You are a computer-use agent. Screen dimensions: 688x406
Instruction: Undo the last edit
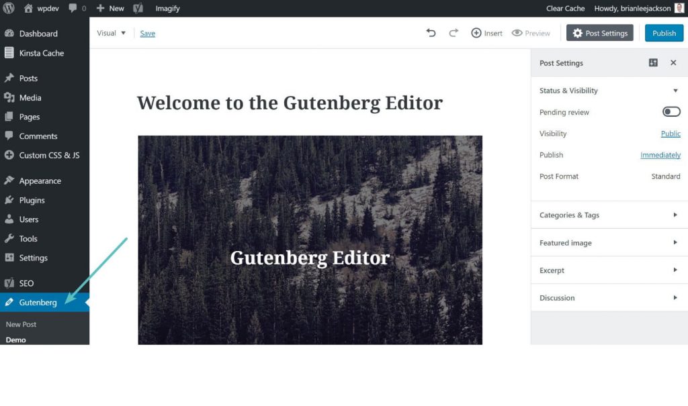tap(431, 33)
